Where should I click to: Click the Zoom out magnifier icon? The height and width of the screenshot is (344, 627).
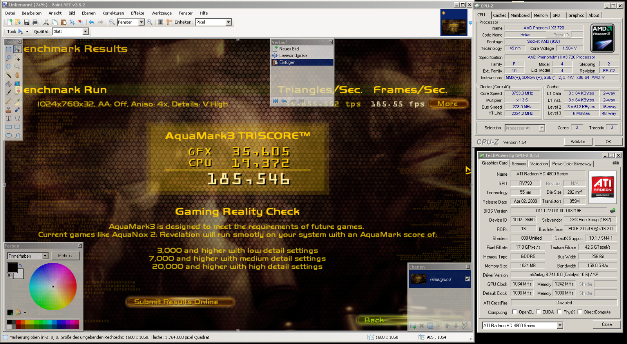(112, 22)
